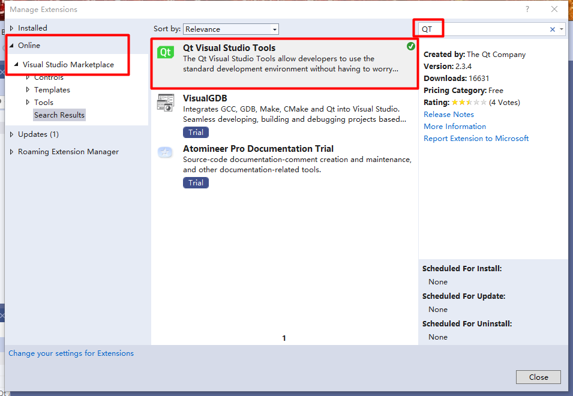Select the Tools tree item
Viewport: 573px width, 396px height.
click(x=43, y=102)
